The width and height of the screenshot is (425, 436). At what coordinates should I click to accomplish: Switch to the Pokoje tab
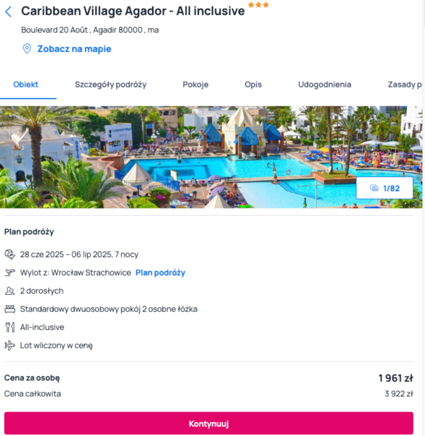click(x=195, y=85)
